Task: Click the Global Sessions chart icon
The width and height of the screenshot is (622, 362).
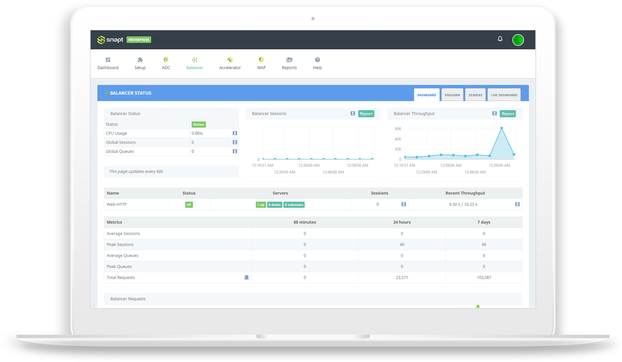Action: click(x=235, y=142)
